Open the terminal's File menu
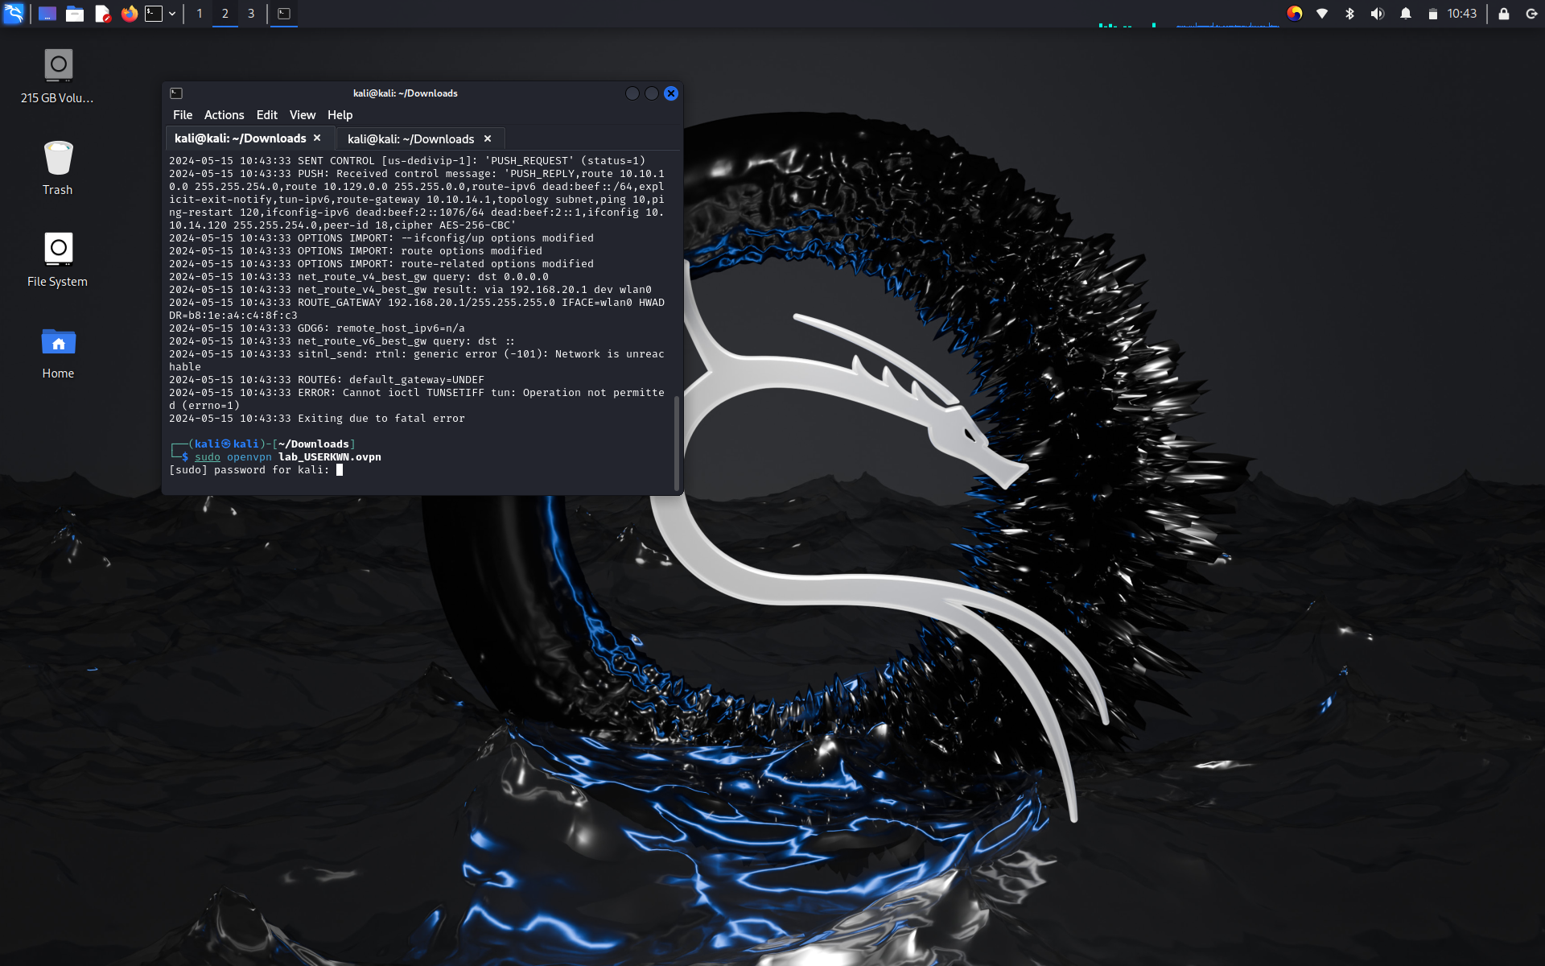This screenshot has width=1545, height=966. pyautogui.click(x=183, y=115)
